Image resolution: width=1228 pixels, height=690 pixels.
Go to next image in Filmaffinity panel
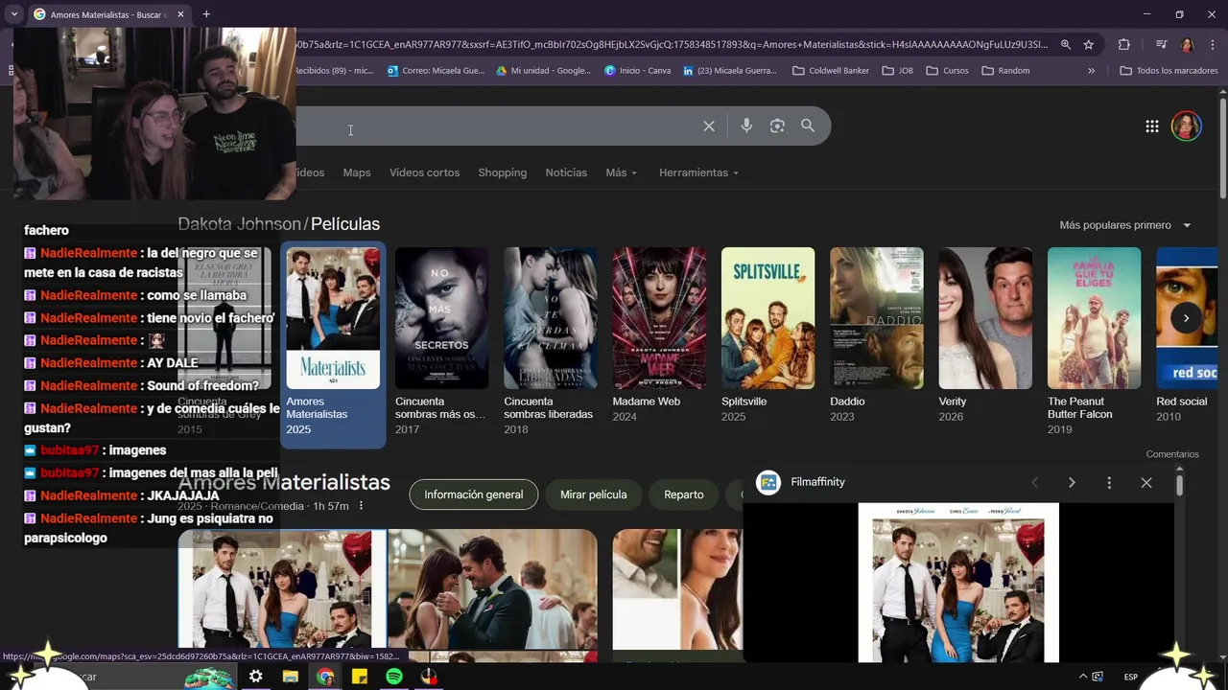pos(1072,483)
